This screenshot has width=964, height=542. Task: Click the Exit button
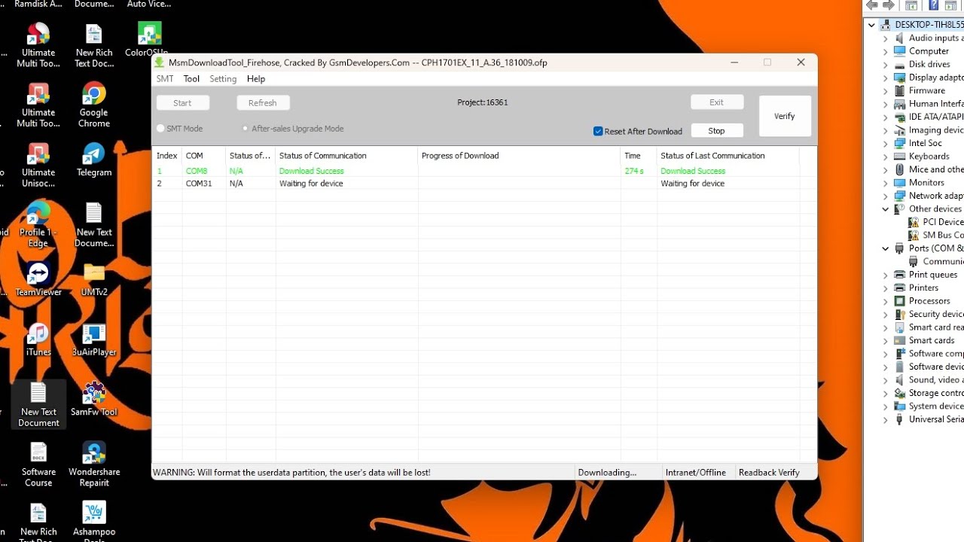[717, 102]
